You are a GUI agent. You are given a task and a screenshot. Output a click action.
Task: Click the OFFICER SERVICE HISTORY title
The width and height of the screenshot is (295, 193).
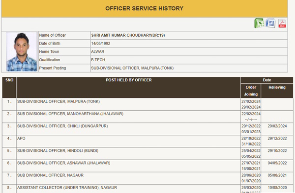click(x=144, y=8)
